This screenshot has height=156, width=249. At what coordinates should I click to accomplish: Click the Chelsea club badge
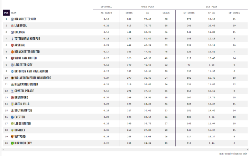point(12,32)
